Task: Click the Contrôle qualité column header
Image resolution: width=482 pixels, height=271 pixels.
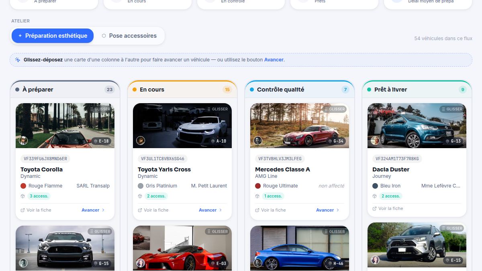Action: pos(300,90)
